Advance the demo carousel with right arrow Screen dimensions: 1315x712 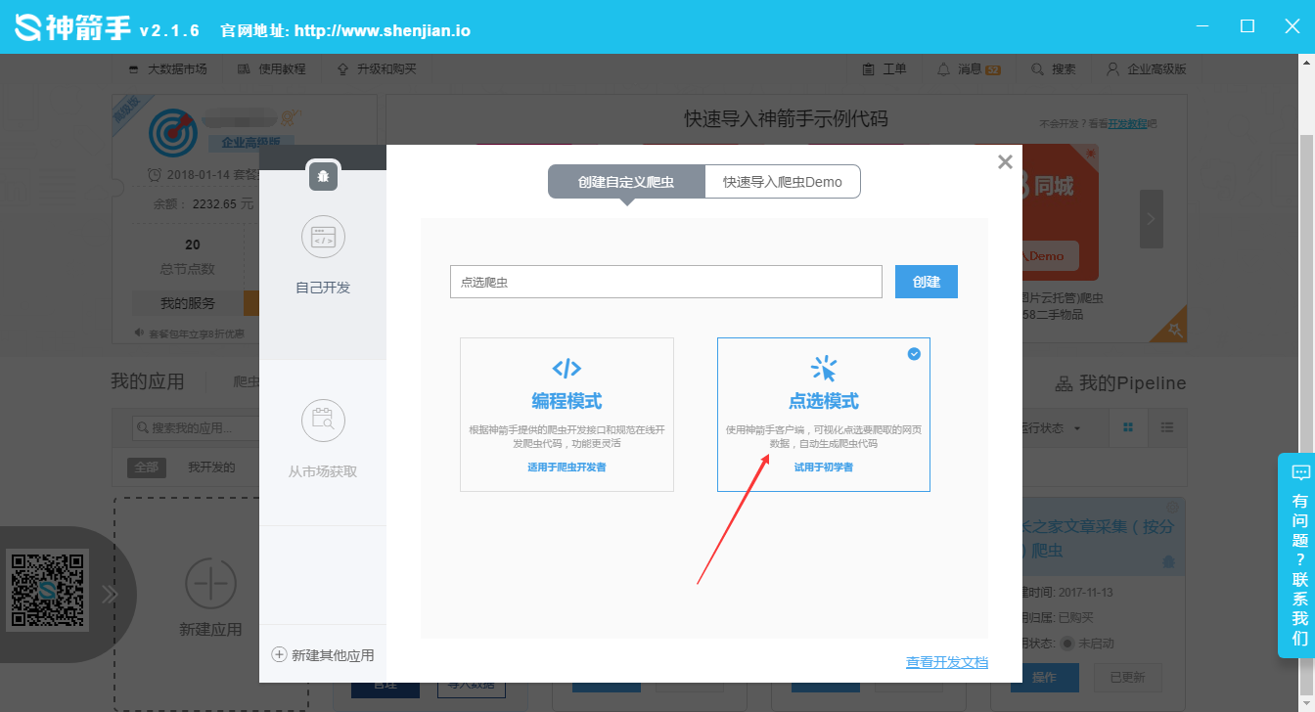[1152, 219]
